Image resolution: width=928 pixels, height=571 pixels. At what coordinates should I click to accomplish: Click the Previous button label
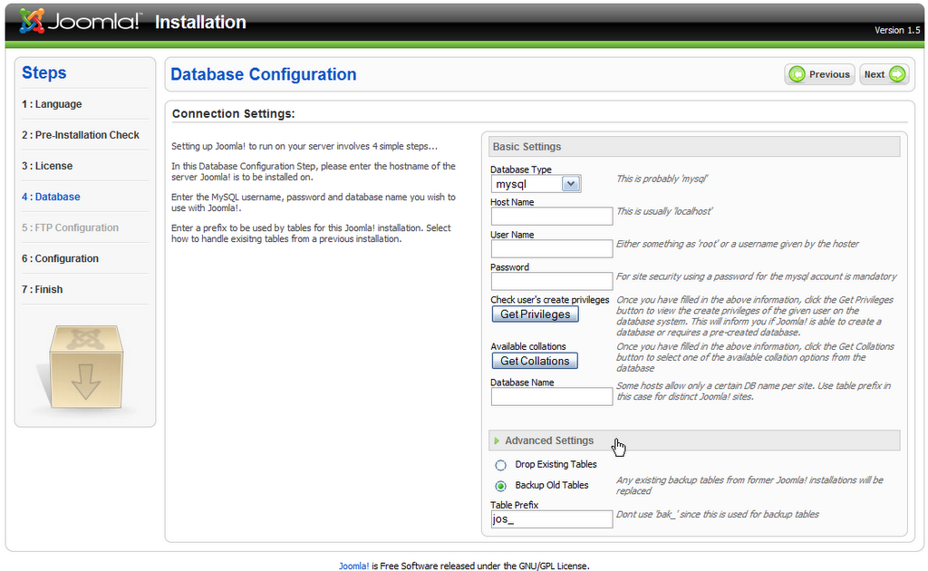point(829,74)
